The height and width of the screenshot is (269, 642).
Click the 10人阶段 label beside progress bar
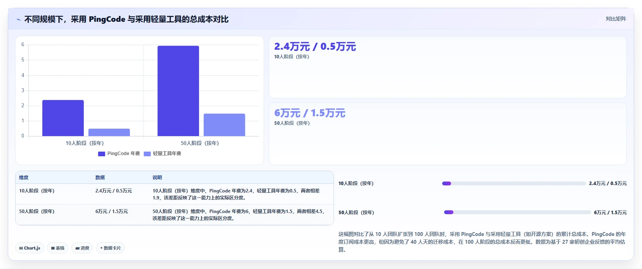[x=356, y=183]
